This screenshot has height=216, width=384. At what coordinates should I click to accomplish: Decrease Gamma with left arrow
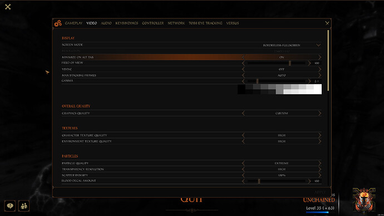(243, 81)
